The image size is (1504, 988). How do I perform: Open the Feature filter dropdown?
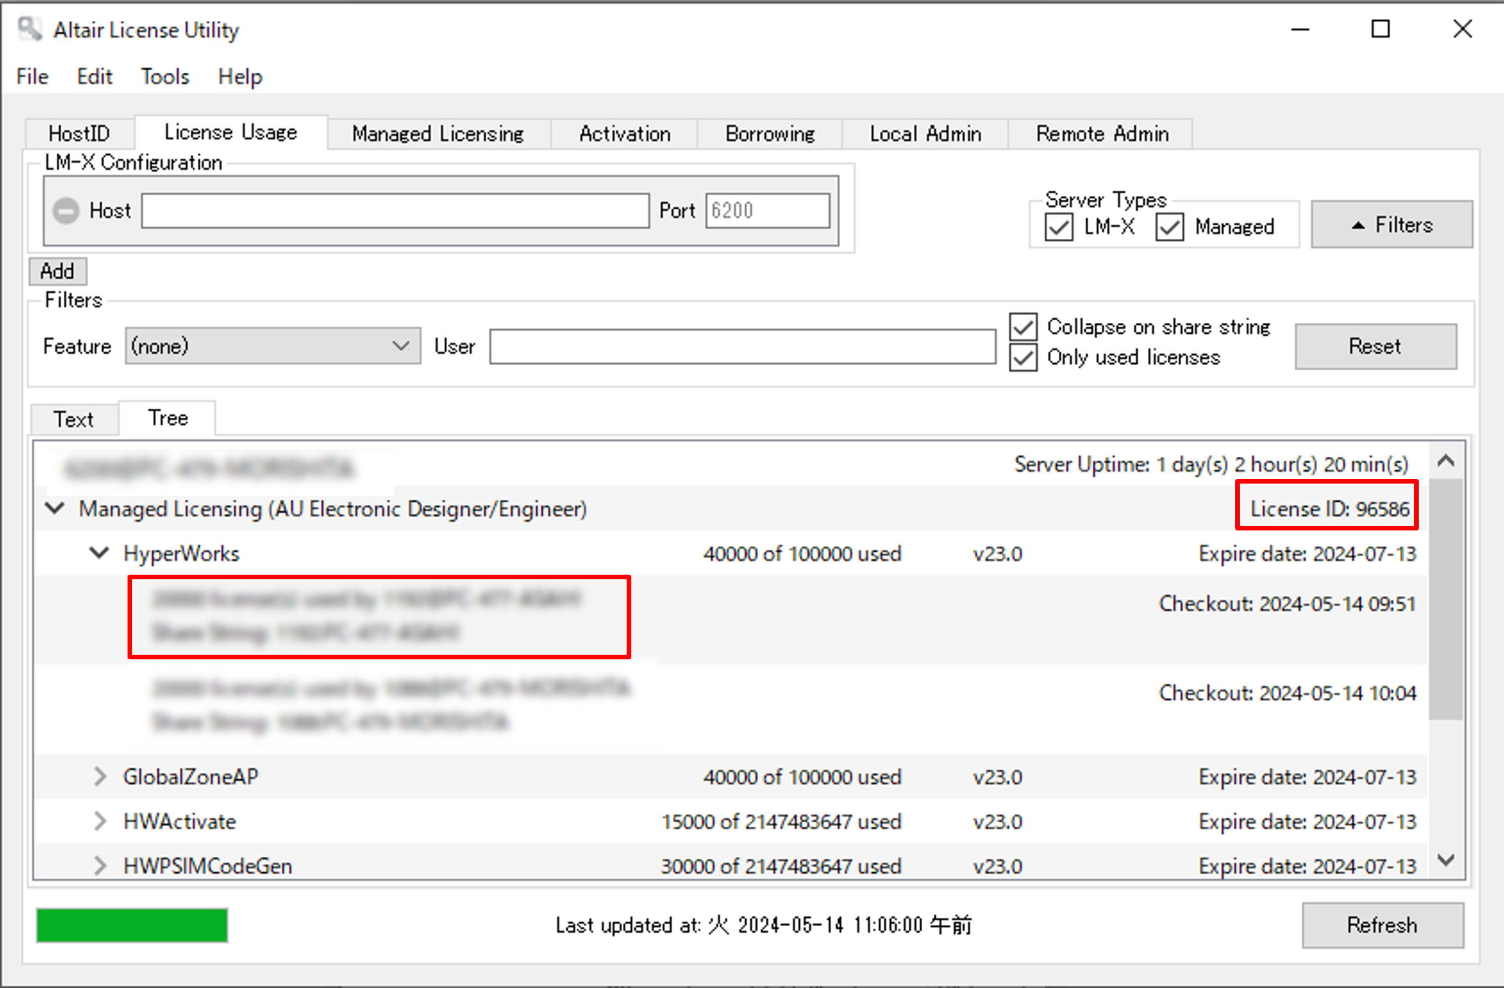point(273,346)
